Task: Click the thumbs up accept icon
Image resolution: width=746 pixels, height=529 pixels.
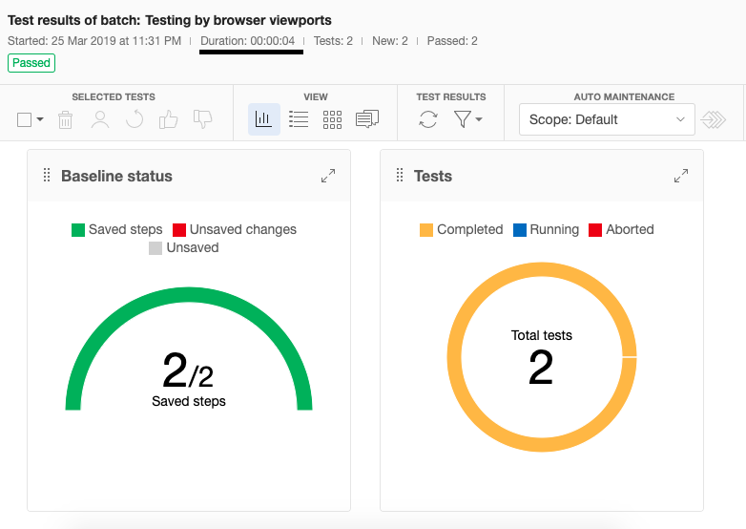Action: coord(169,119)
